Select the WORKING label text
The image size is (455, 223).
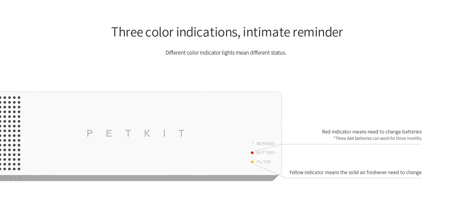coord(266,144)
